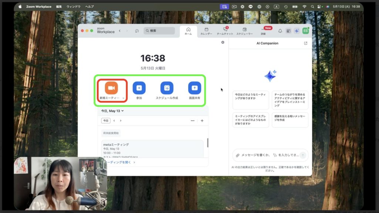Open the チームチャット tab
Image resolution: width=379 pixels, height=213 pixels.
[225, 31]
